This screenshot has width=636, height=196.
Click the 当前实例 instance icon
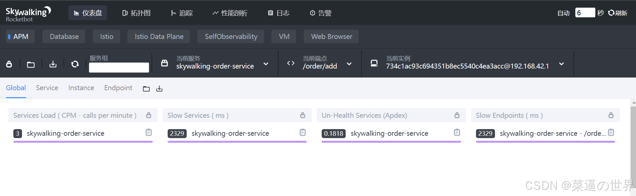click(374, 63)
